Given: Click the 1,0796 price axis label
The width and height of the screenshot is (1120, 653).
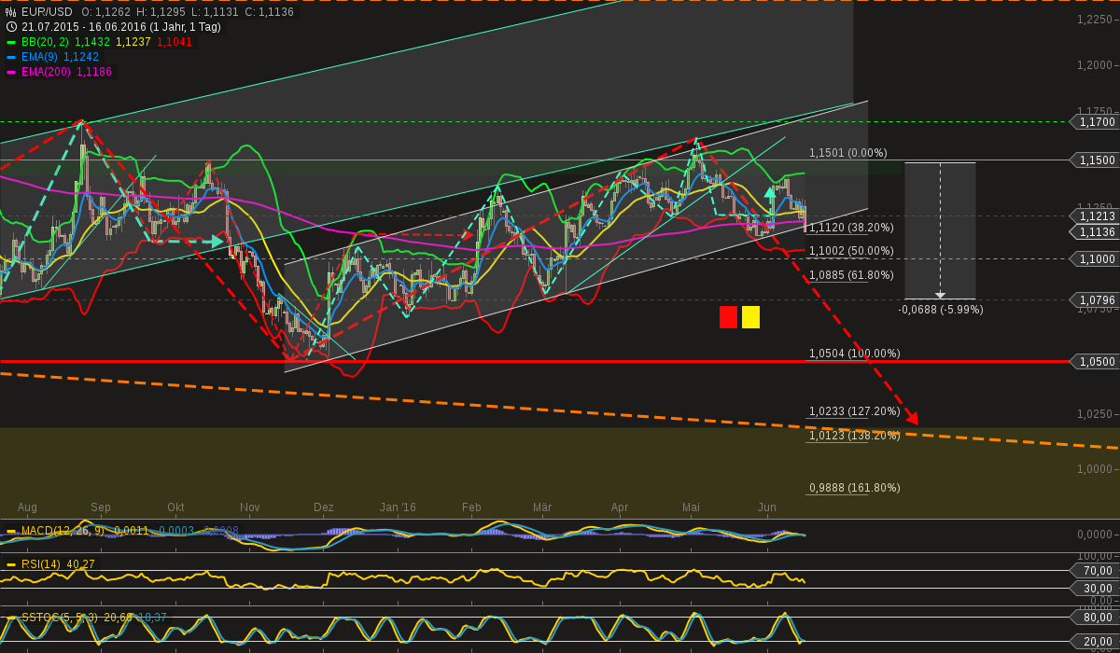Looking at the screenshot, I should pos(1097,299).
